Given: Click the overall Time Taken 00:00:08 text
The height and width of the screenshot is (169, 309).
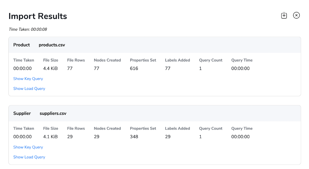Looking at the screenshot, I should click(x=28, y=29).
